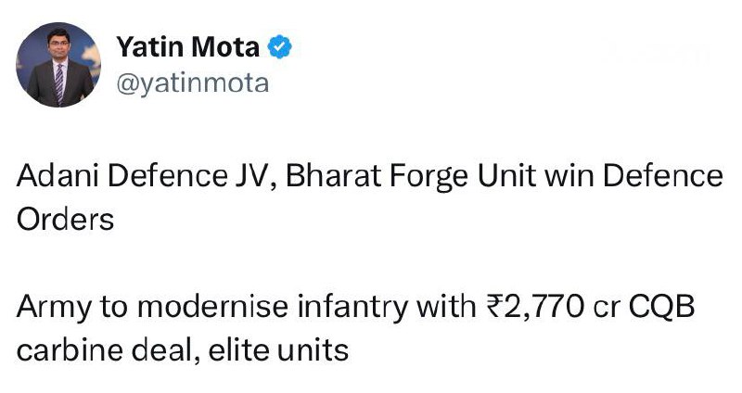
Task: Click the word "Army" in the tweet
Action: coord(52,309)
